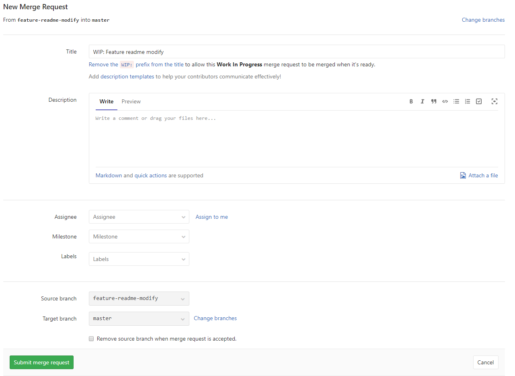515x376 pixels.
Task: Click Remove the WIP prefix link
Action: click(136, 64)
